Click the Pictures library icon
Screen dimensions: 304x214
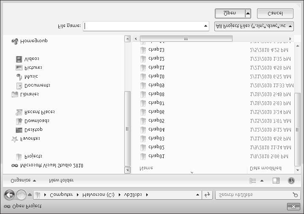point(19,68)
